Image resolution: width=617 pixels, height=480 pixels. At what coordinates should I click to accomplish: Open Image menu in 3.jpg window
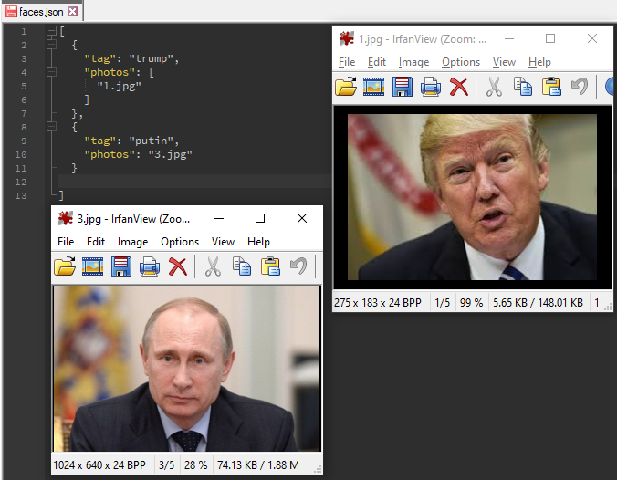[x=132, y=242]
